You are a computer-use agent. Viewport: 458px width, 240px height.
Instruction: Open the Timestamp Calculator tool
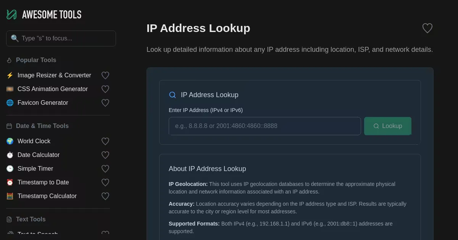pos(47,196)
